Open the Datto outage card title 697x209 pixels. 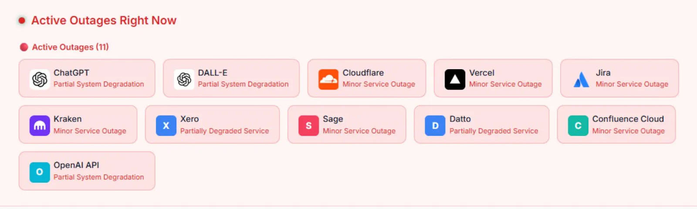(460, 119)
